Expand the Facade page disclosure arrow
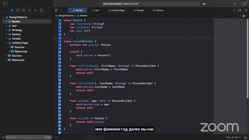This screenshot has height=140, width=249. click(7, 38)
